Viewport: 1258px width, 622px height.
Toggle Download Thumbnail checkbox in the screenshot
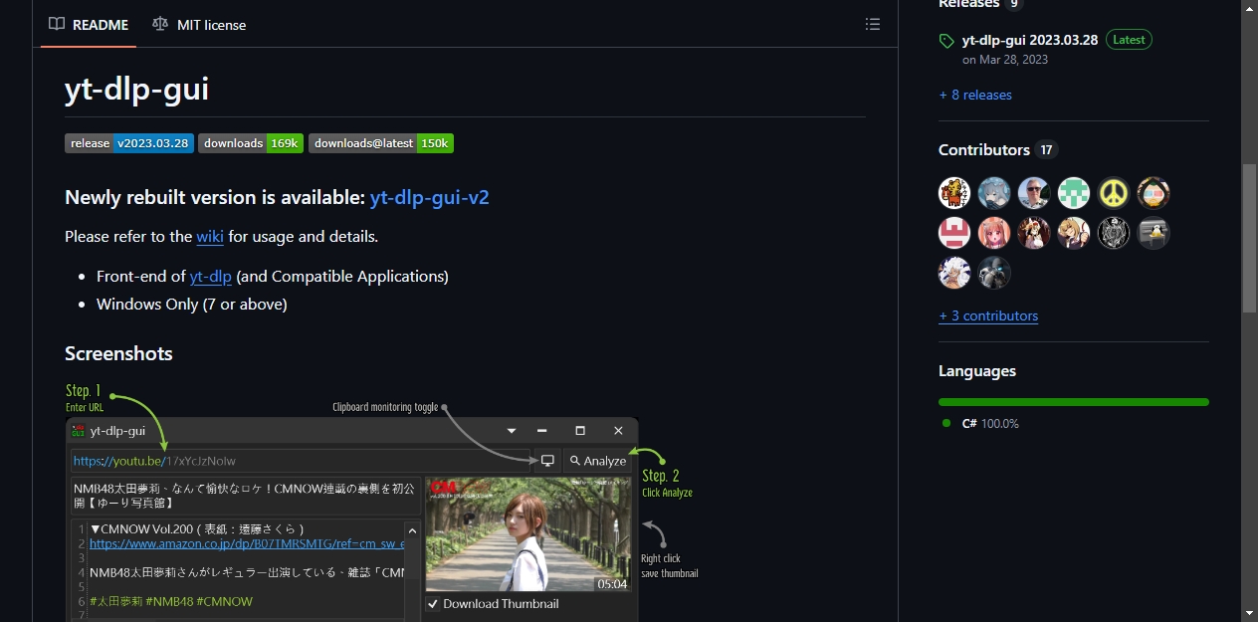433,604
